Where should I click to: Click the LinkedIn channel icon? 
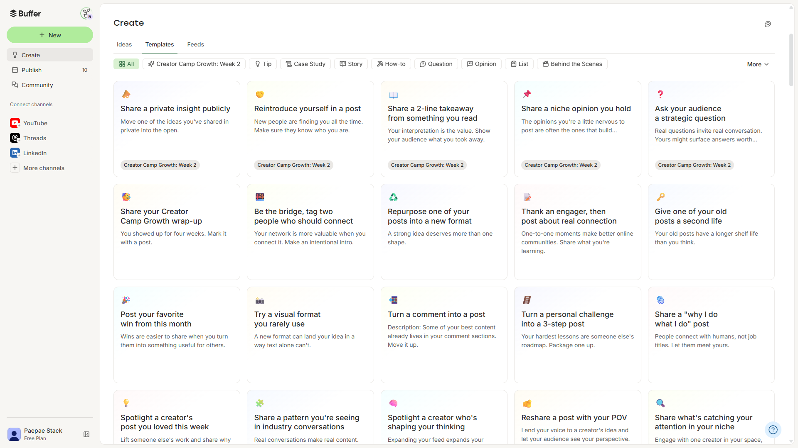point(15,153)
